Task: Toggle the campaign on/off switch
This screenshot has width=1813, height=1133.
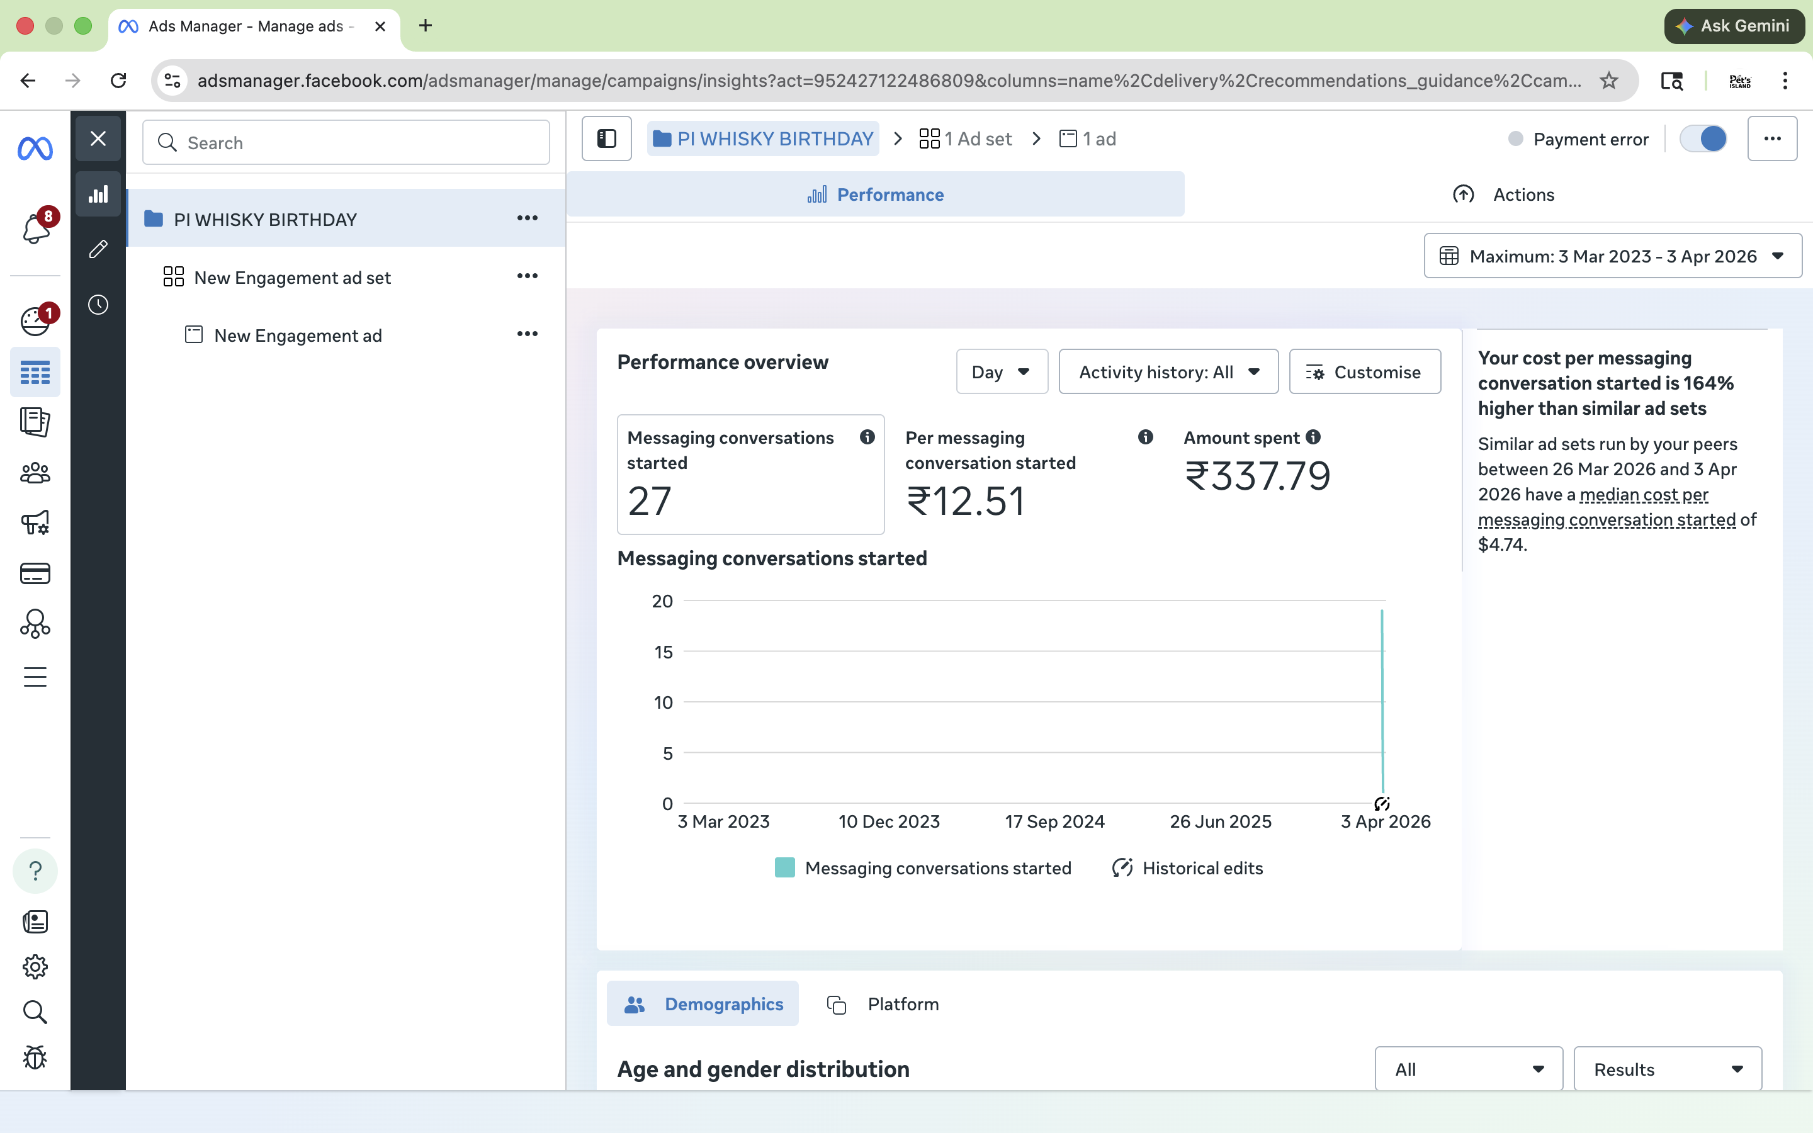Action: 1703,138
